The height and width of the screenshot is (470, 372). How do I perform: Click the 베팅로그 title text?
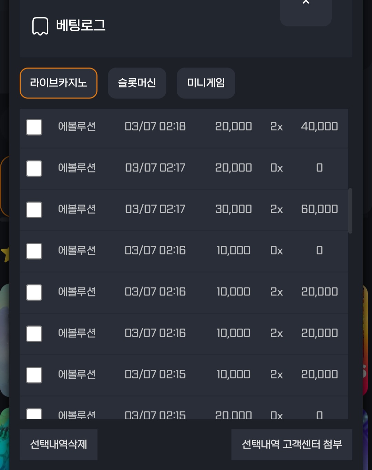pos(81,25)
